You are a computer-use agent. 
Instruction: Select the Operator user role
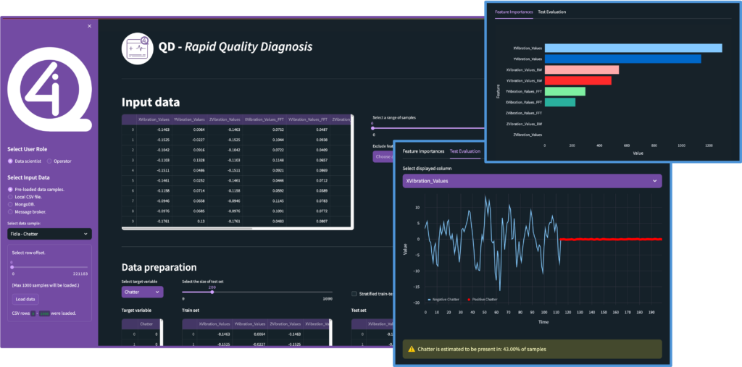click(49, 161)
